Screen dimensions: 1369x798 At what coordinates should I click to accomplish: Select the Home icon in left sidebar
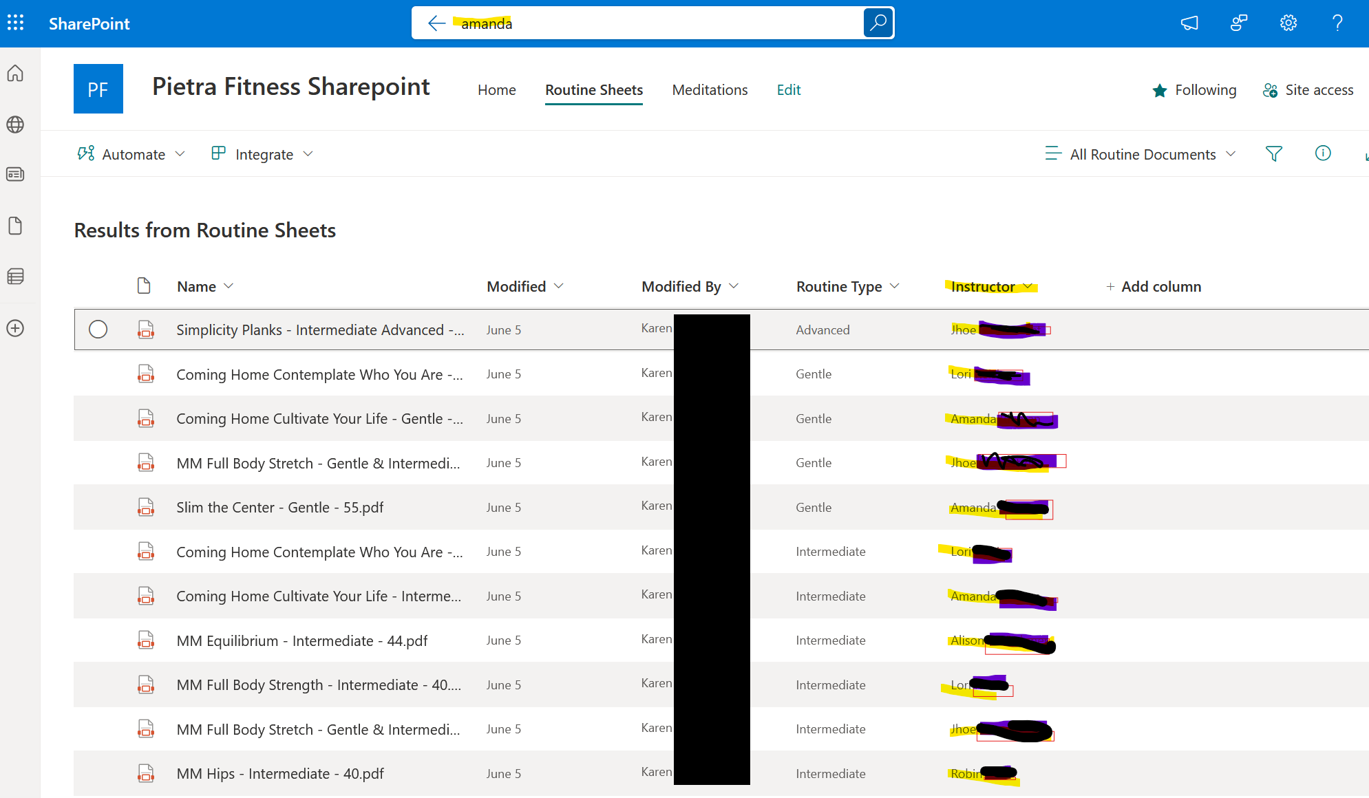(x=14, y=73)
